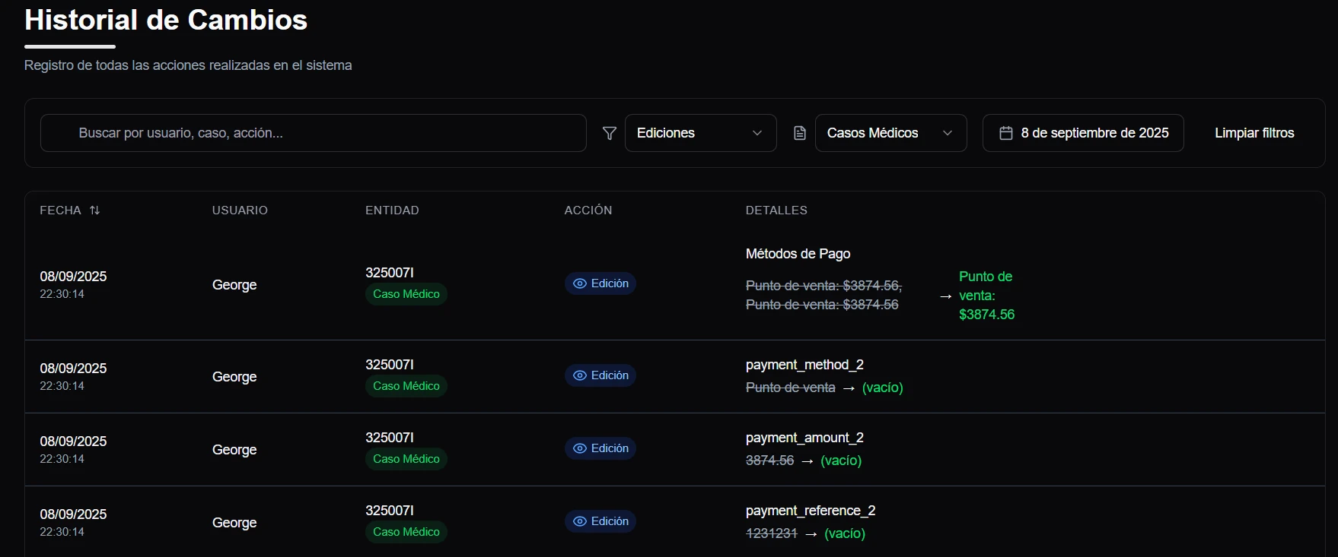The height and width of the screenshot is (557, 1338).
Task: Click the sort arrows next to FECHA
Action: pos(94,210)
